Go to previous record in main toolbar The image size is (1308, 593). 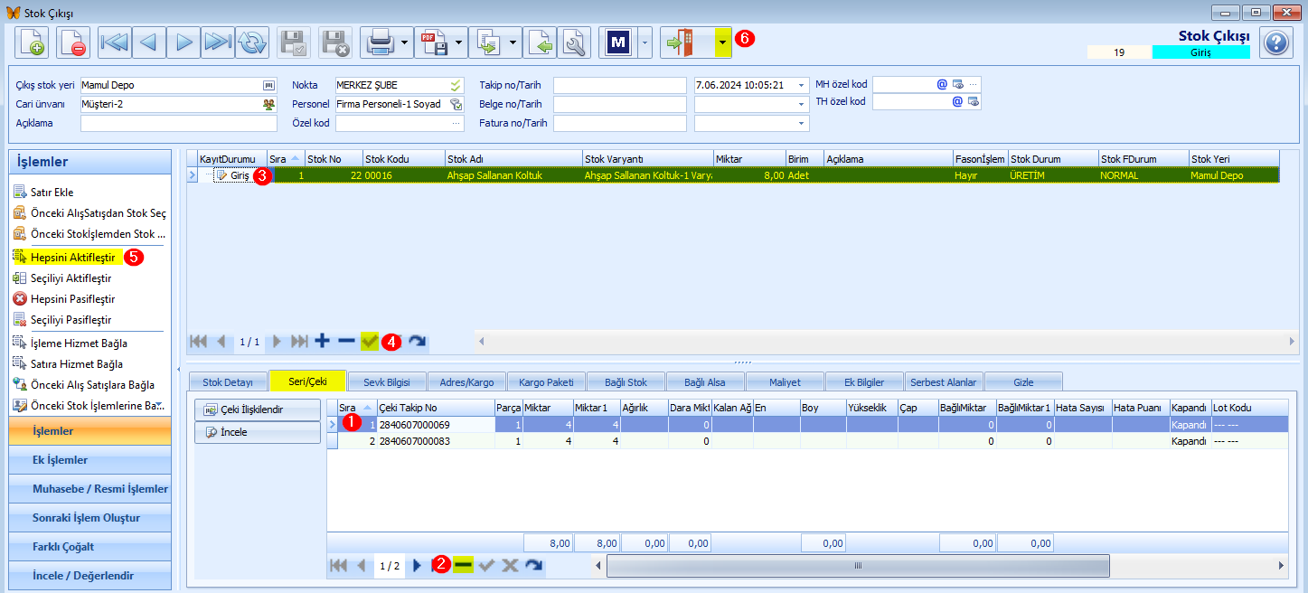(x=149, y=42)
